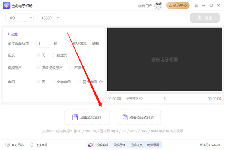Viewport: 225px width, 150px height.
Task: Click the 在线客服 headset icon
Action: pos(31,145)
